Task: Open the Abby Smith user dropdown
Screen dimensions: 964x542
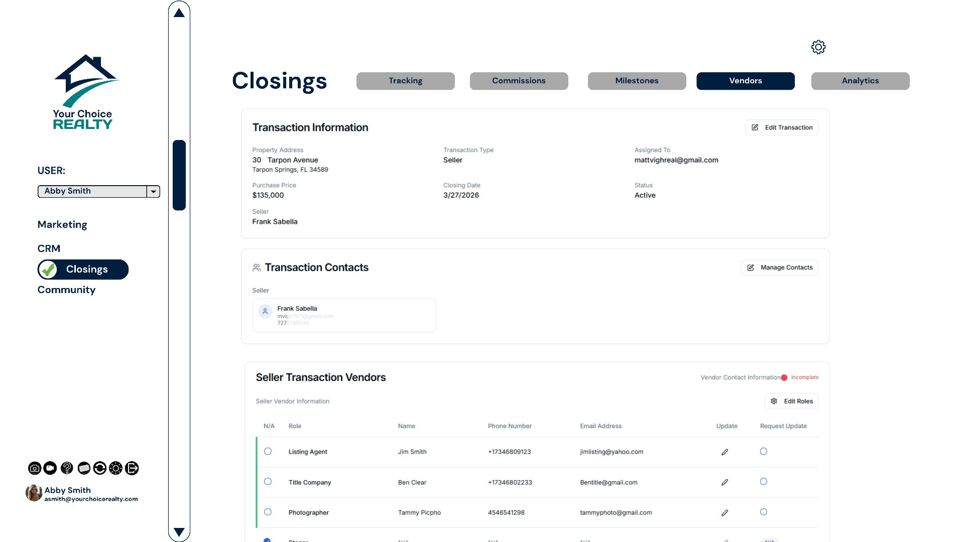Action: tap(99, 191)
